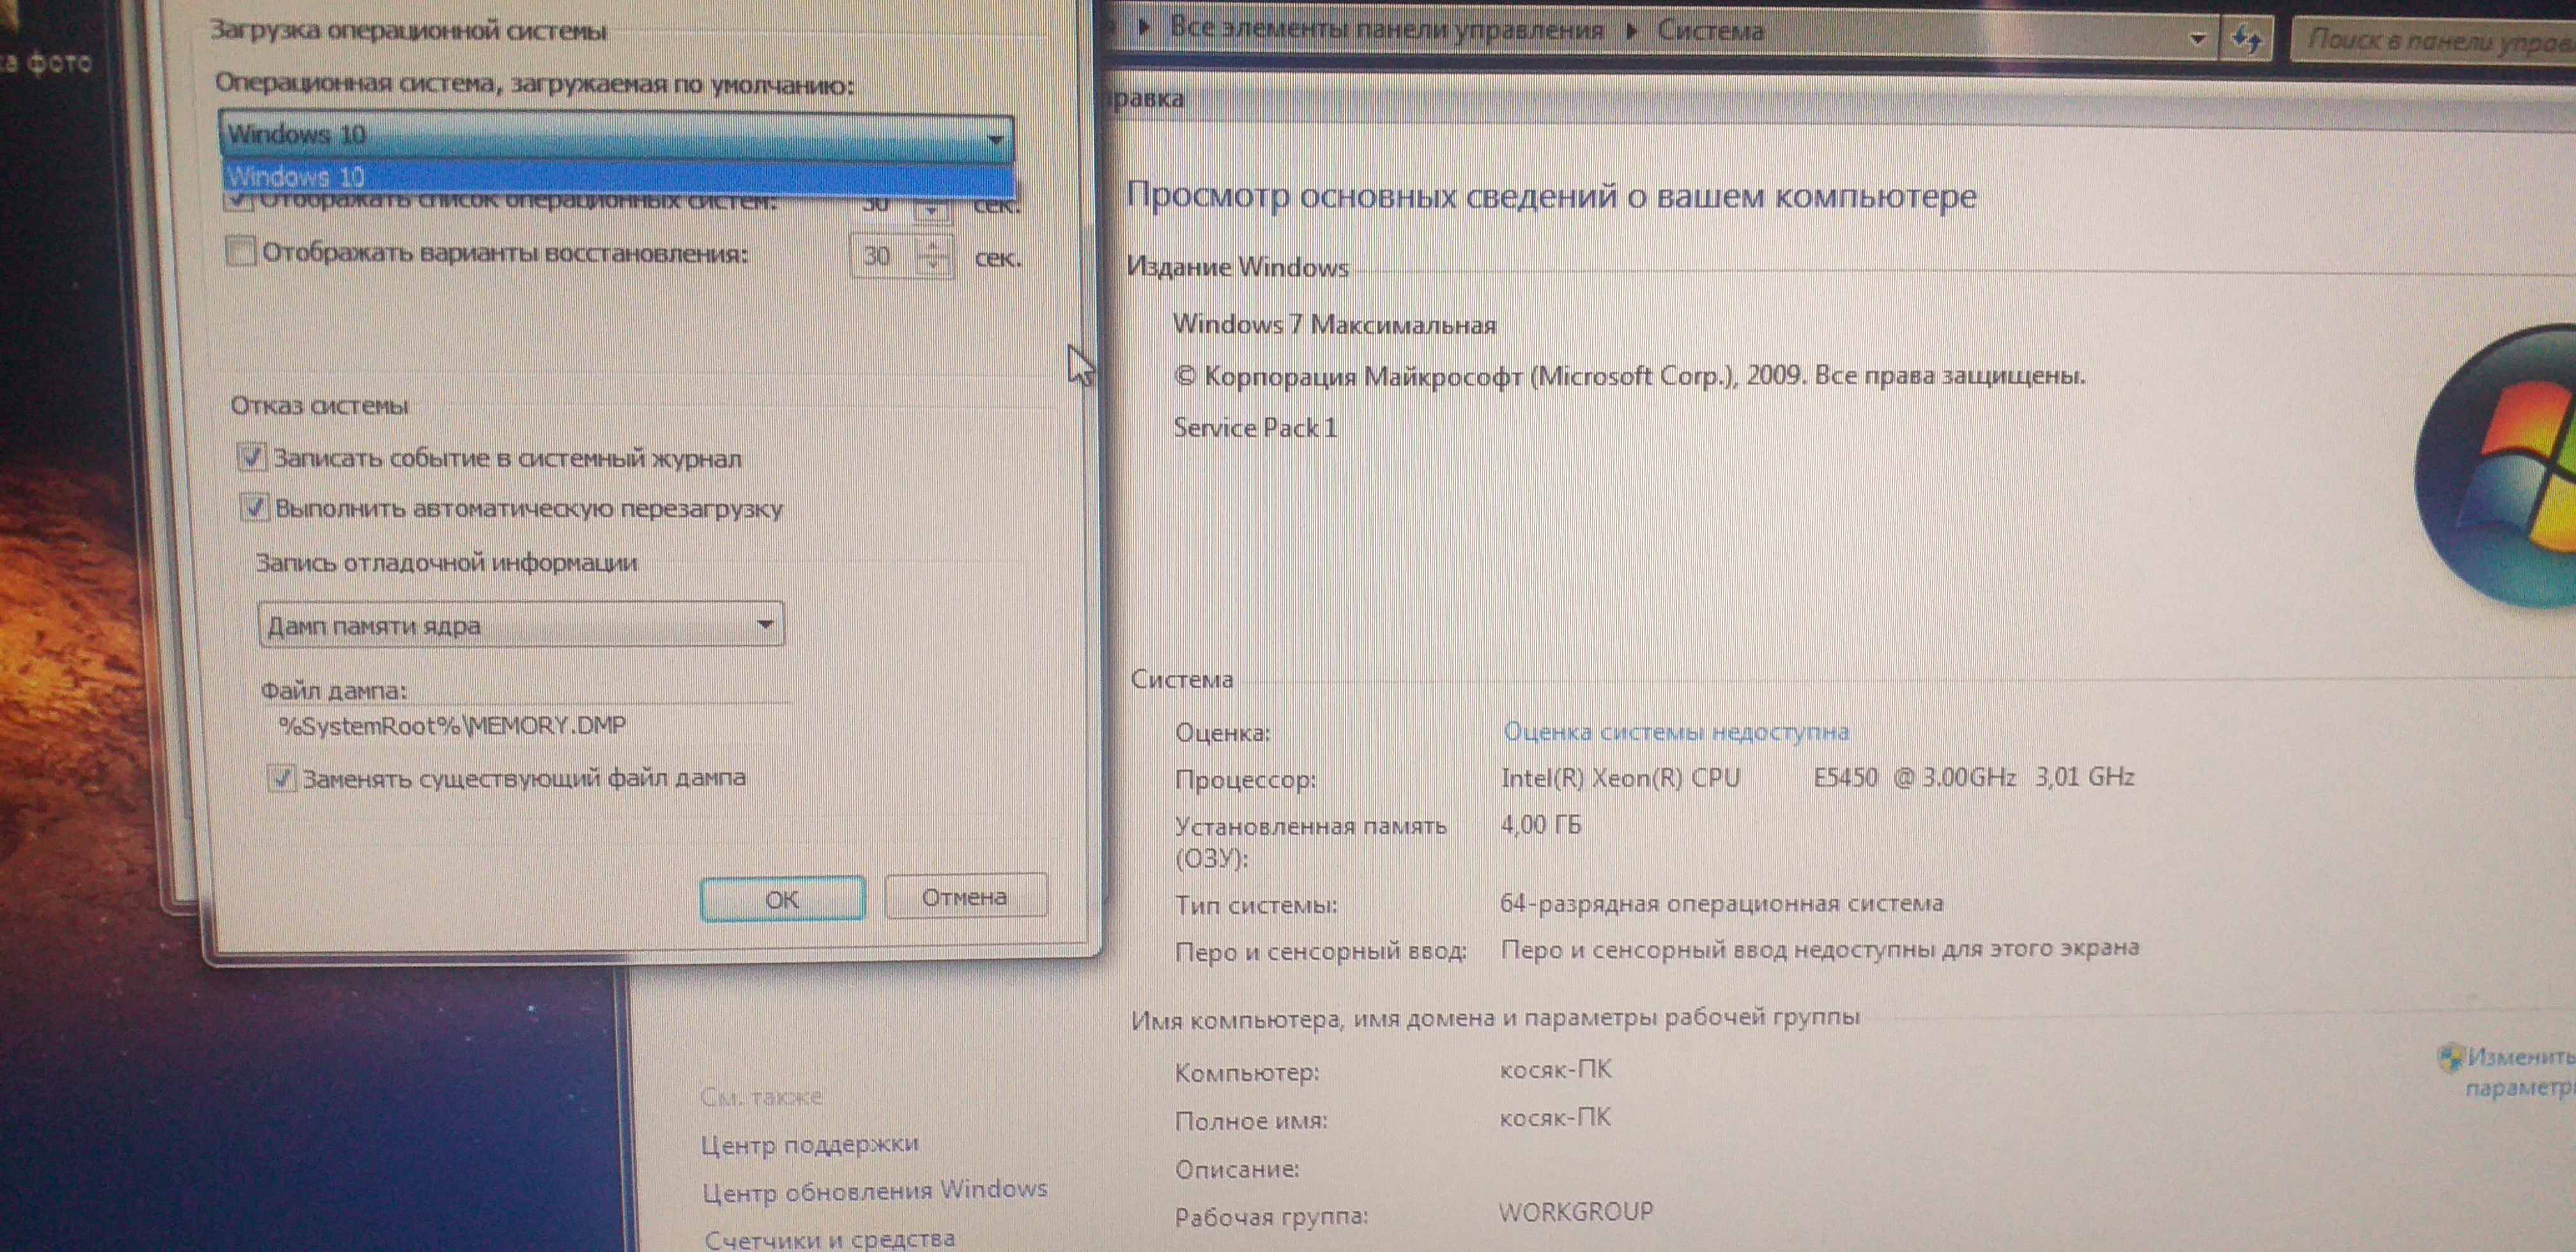Open the default operating system combo box
The height and width of the screenshot is (1252, 2576).
(x=616, y=135)
